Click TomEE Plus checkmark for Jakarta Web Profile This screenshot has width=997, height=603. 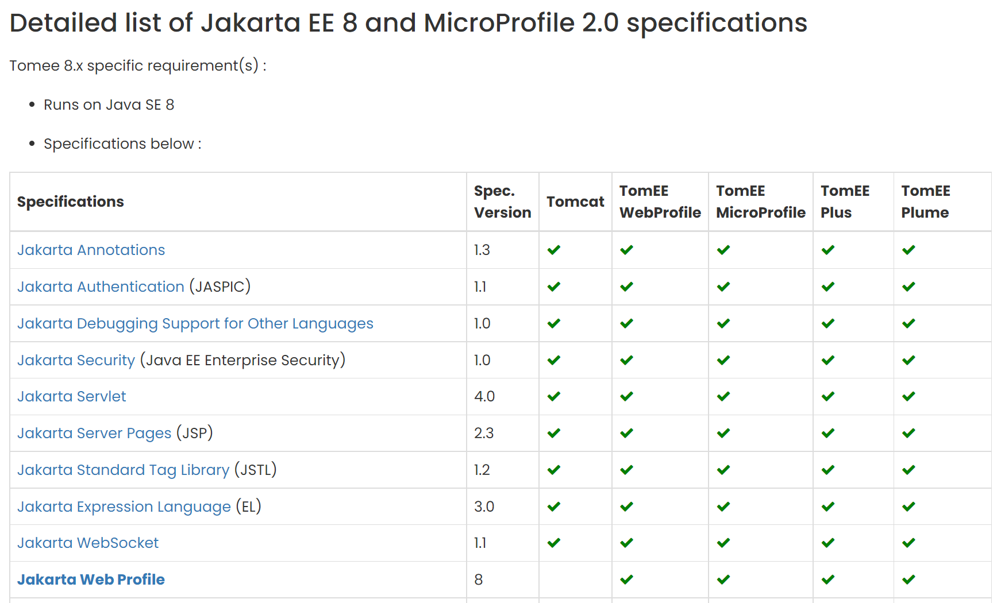[828, 579]
